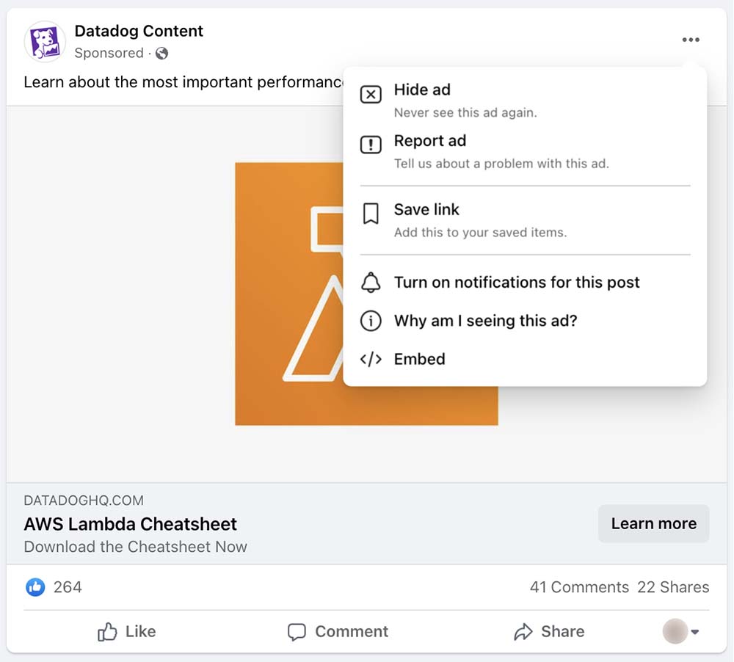Open the Datadog Content page name link
Viewport: 734px width, 662px height.
139,31
